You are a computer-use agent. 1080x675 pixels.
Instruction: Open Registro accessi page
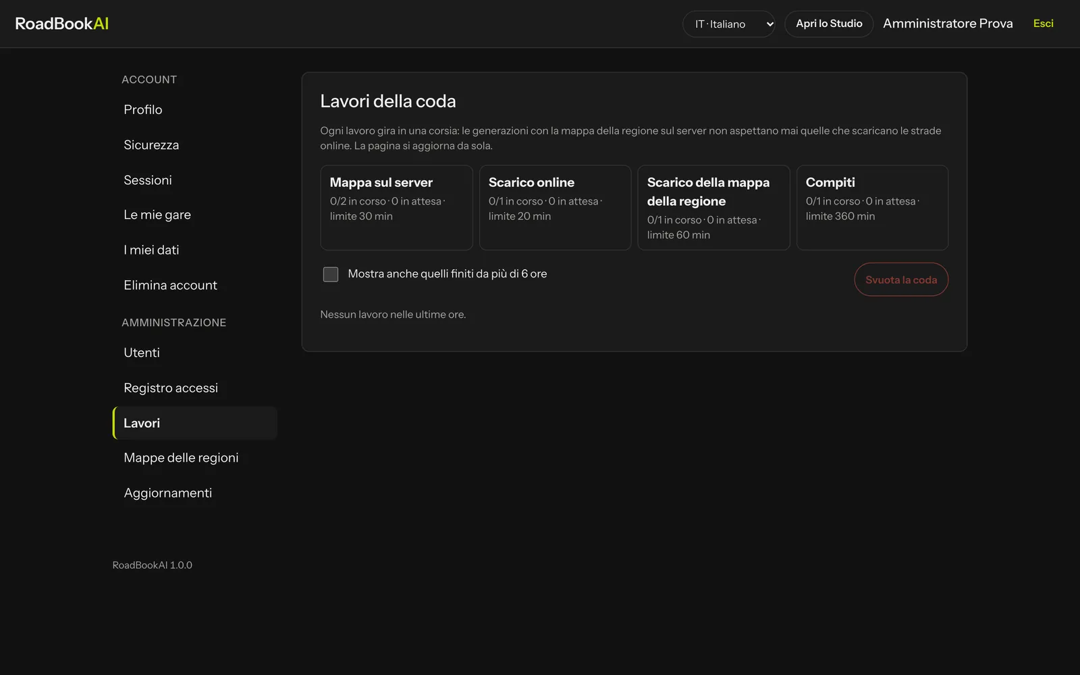point(195,387)
